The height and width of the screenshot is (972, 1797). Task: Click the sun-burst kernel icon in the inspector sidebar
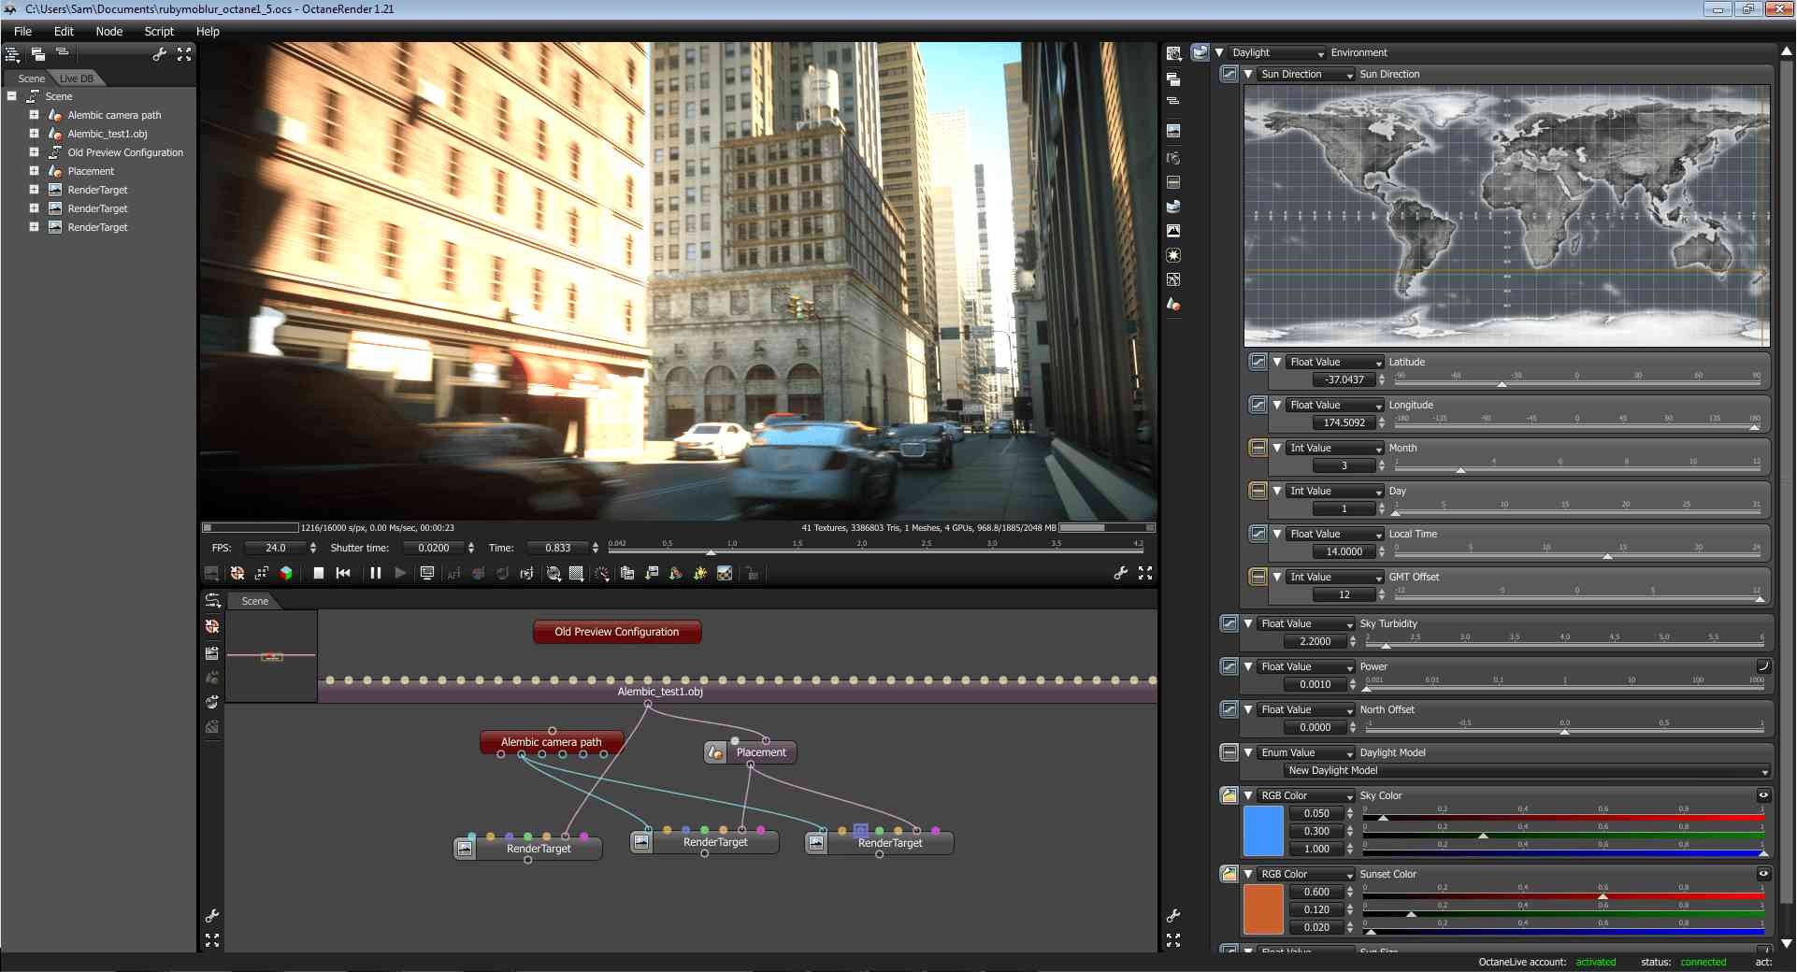pyautogui.click(x=1173, y=255)
